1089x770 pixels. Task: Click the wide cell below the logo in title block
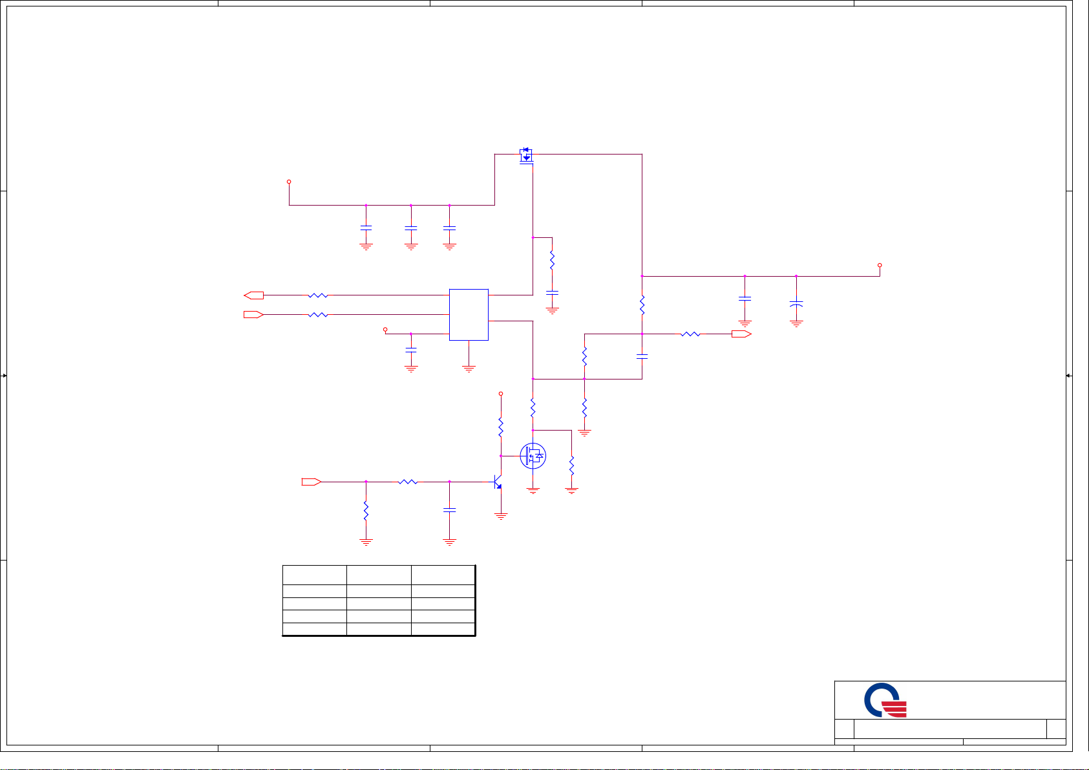point(949,729)
